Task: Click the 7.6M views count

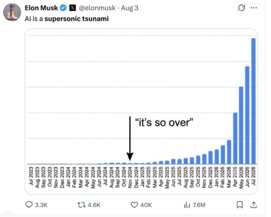Action: pos(199,205)
